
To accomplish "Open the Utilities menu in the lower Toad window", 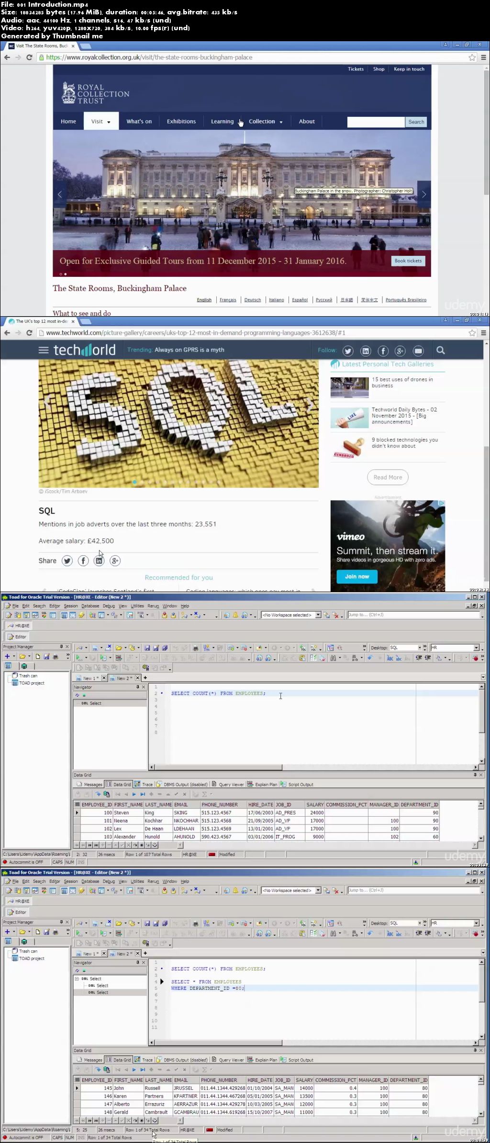I will (x=137, y=881).
